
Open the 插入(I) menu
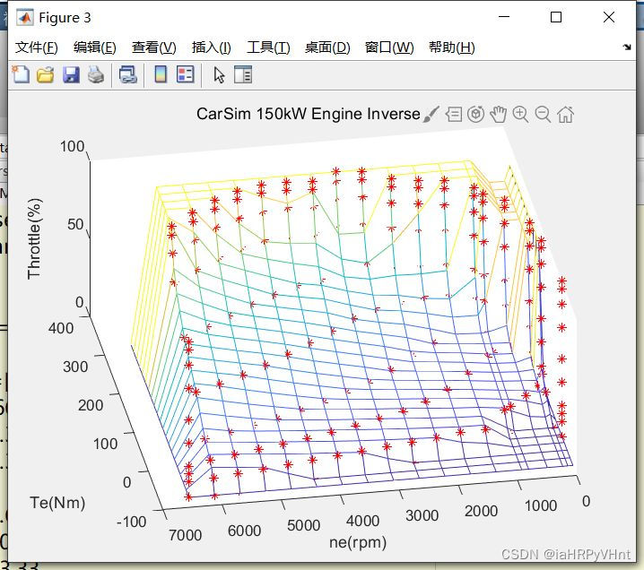[211, 47]
